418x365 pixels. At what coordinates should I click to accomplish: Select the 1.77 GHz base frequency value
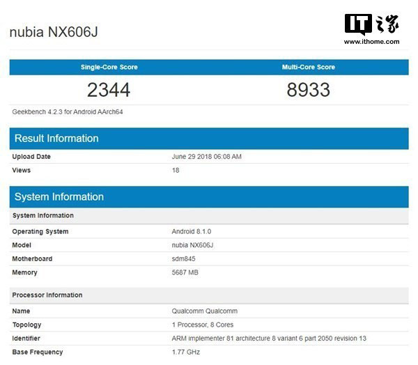187,352
